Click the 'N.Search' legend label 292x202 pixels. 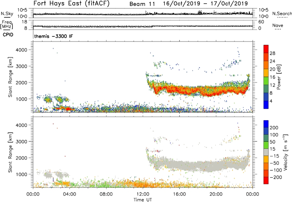282,13
